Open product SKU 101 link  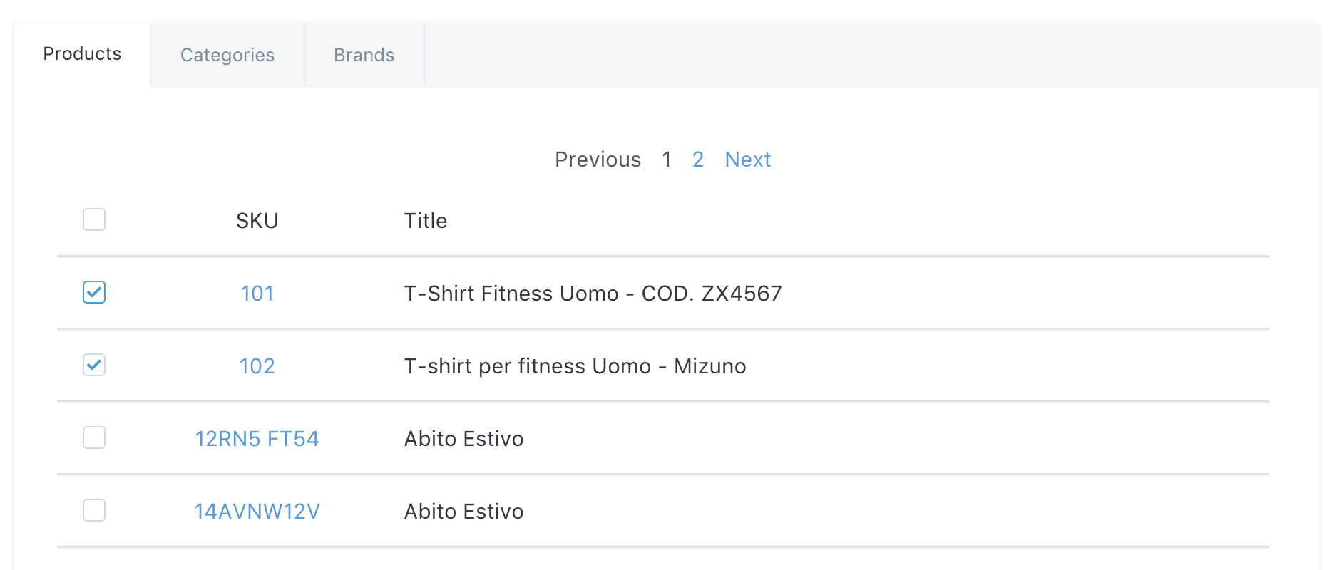tap(257, 294)
